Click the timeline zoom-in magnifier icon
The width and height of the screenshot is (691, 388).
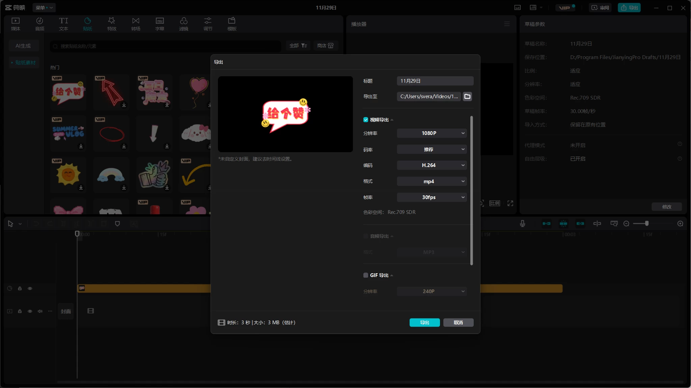point(680,223)
